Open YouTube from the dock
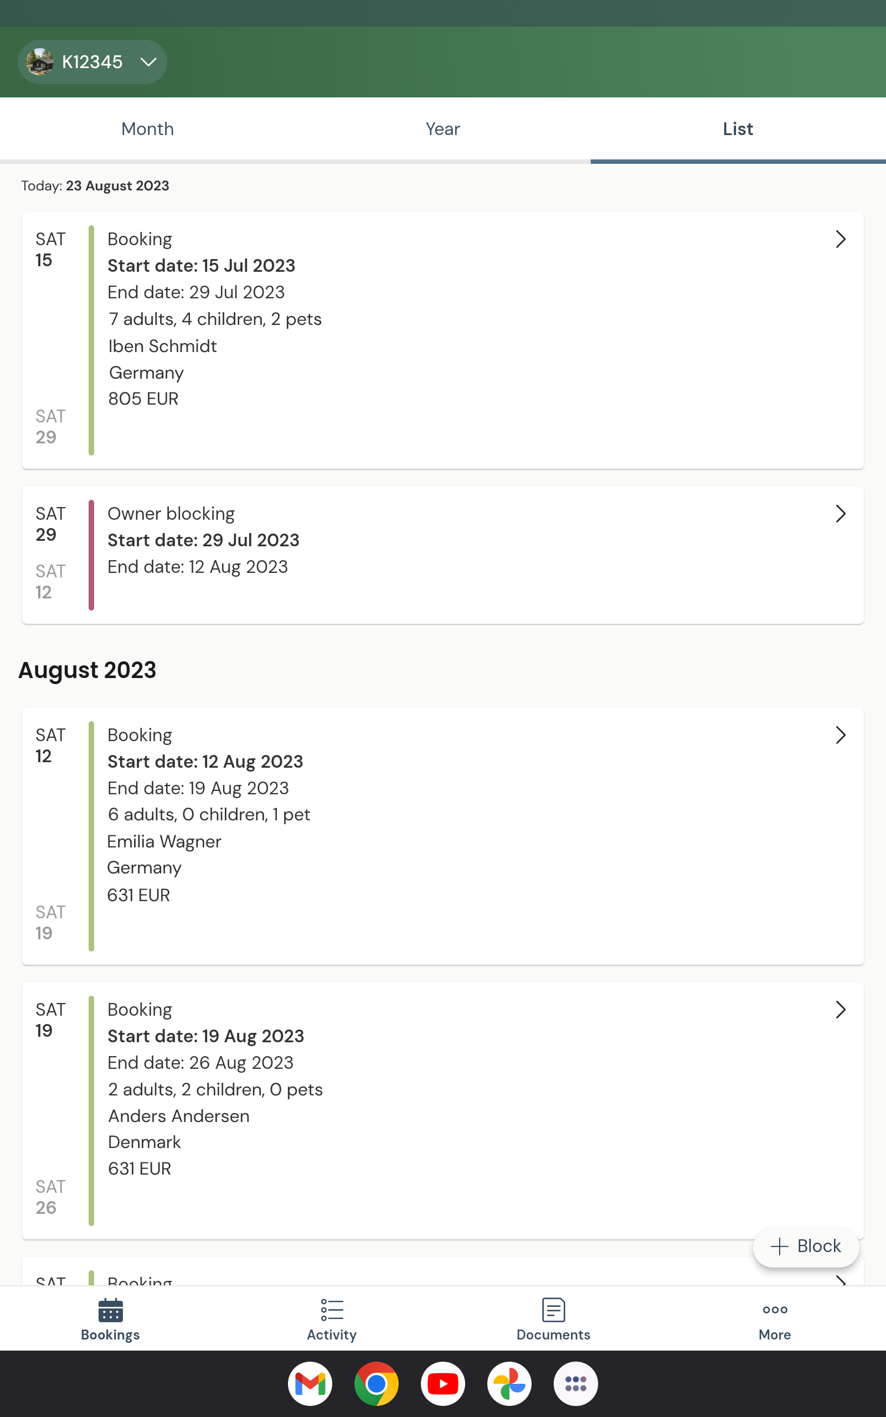This screenshot has height=1417, width=886. (443, 1384)
